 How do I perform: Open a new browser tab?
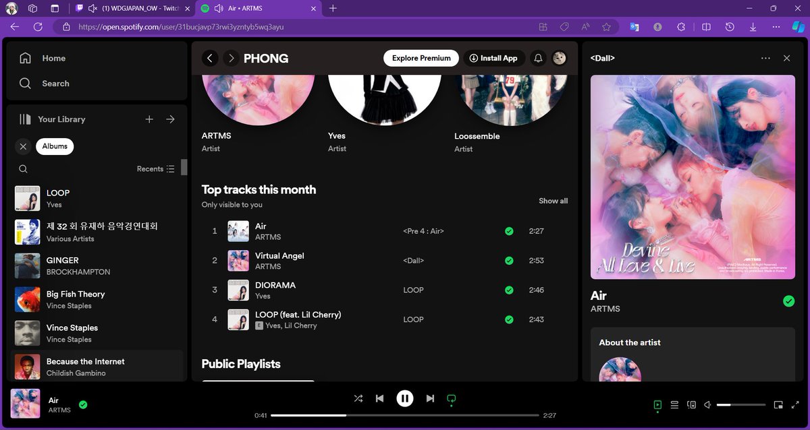[333, 9]
